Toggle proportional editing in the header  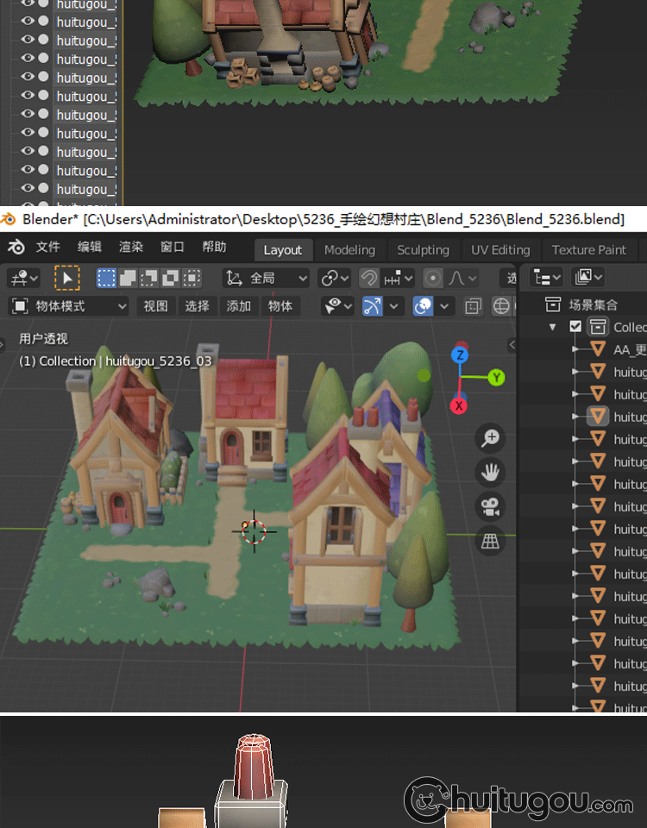click(x=433, y=278)
